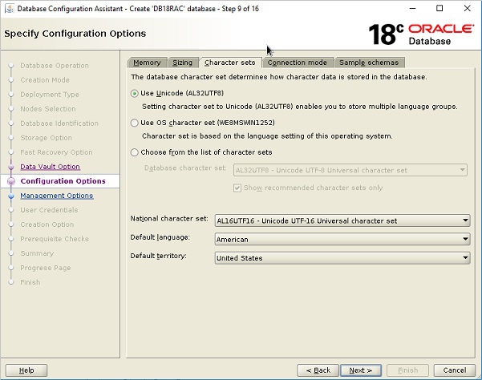482x380 pixels.
Task: Click the Data Vault Option step bullet icon
Action: point(11,167)
